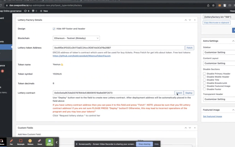Viewport: 235px width, 147px height.
Task: Tick the Disable Breadcrumb checkbox
Action: click(x=204, y=83)
